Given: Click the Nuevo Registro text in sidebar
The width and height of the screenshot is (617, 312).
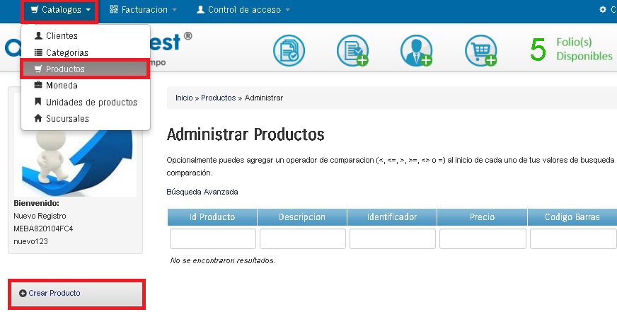Looking at the screenshot, I should tap(40, 216).
